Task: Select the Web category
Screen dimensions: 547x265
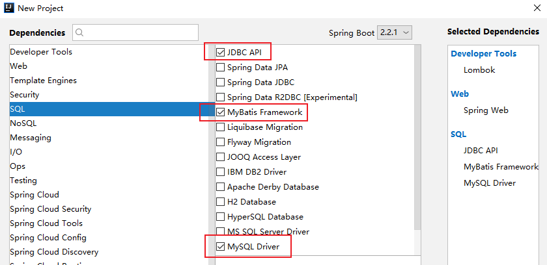Action: pos(18,66)
